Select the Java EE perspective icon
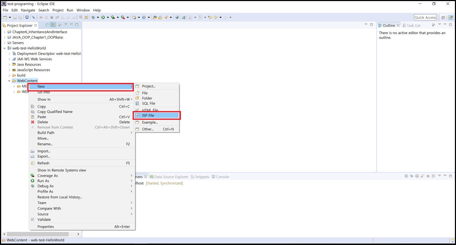This screenshot has width=456, height=245. coord(451,17)
